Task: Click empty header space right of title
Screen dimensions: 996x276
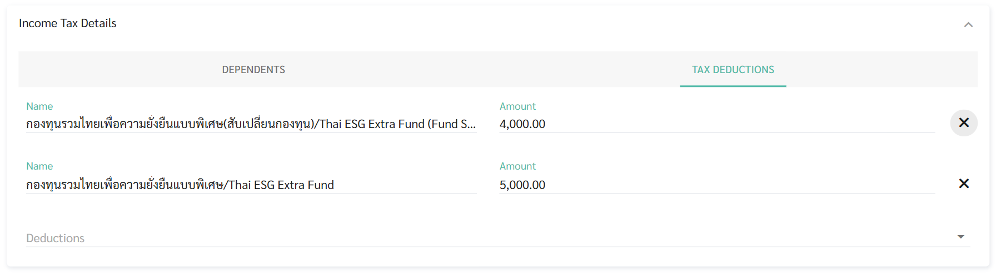Action: click(x=500, y=23)
